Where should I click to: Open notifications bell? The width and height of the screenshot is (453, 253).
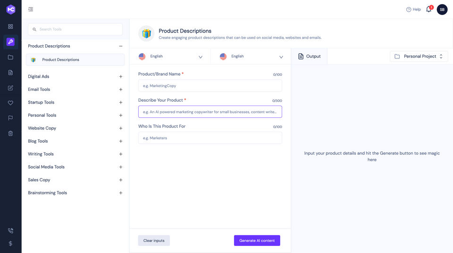429,9
